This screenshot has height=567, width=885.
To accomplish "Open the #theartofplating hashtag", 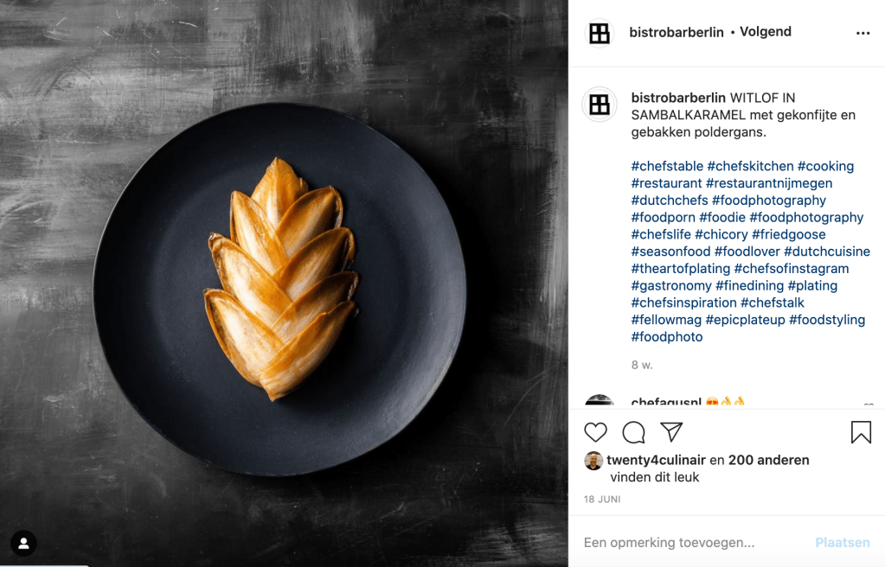I will (681, 269).
